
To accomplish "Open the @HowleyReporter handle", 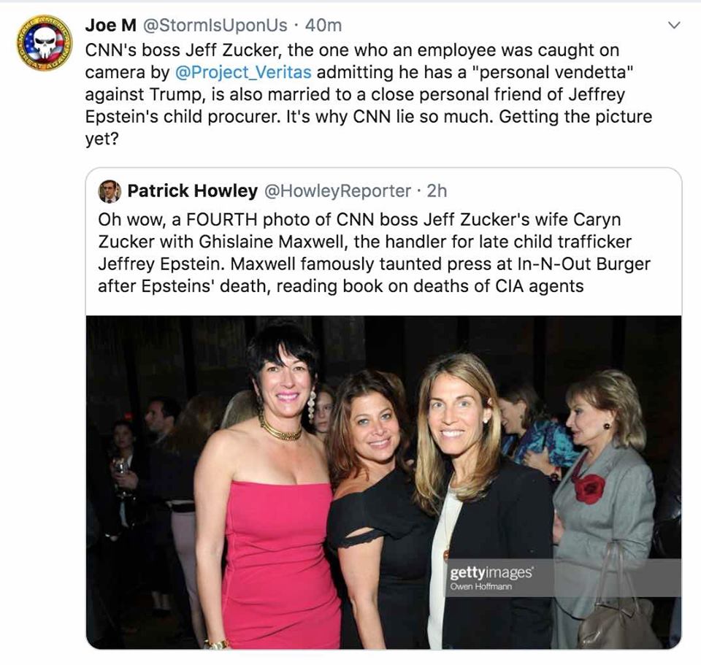I will tap(337, 191).
